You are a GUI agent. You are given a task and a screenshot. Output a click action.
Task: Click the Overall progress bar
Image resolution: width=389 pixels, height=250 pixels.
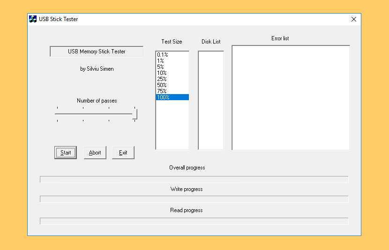[x=194, y=179]
